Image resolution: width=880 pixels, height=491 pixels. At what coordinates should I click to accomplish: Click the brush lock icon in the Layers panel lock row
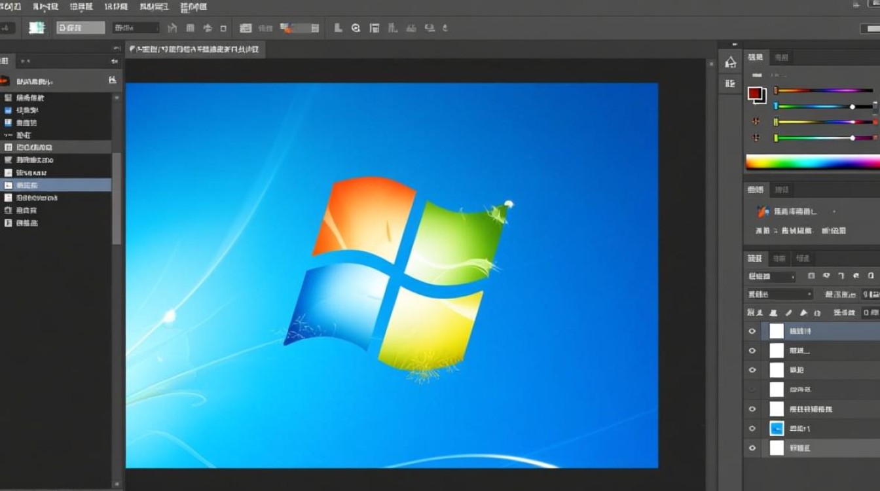788,313
